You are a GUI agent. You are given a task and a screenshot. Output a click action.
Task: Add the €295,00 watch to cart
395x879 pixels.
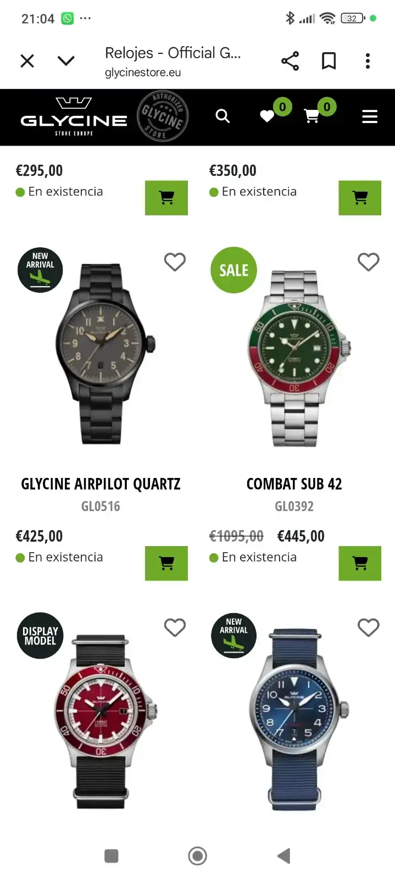point(166,198)
